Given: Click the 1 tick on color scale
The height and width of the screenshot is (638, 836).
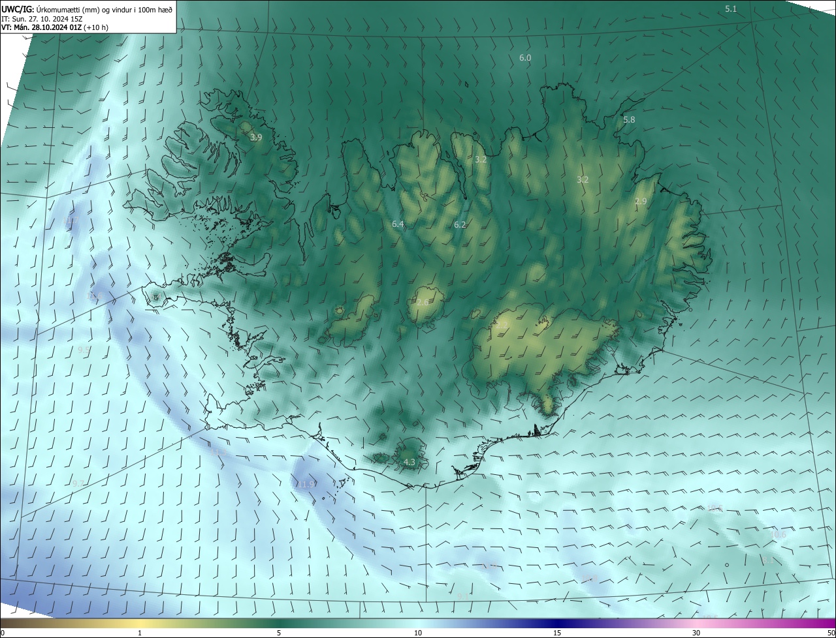Looking at the screenshot, I should point(140,633).
